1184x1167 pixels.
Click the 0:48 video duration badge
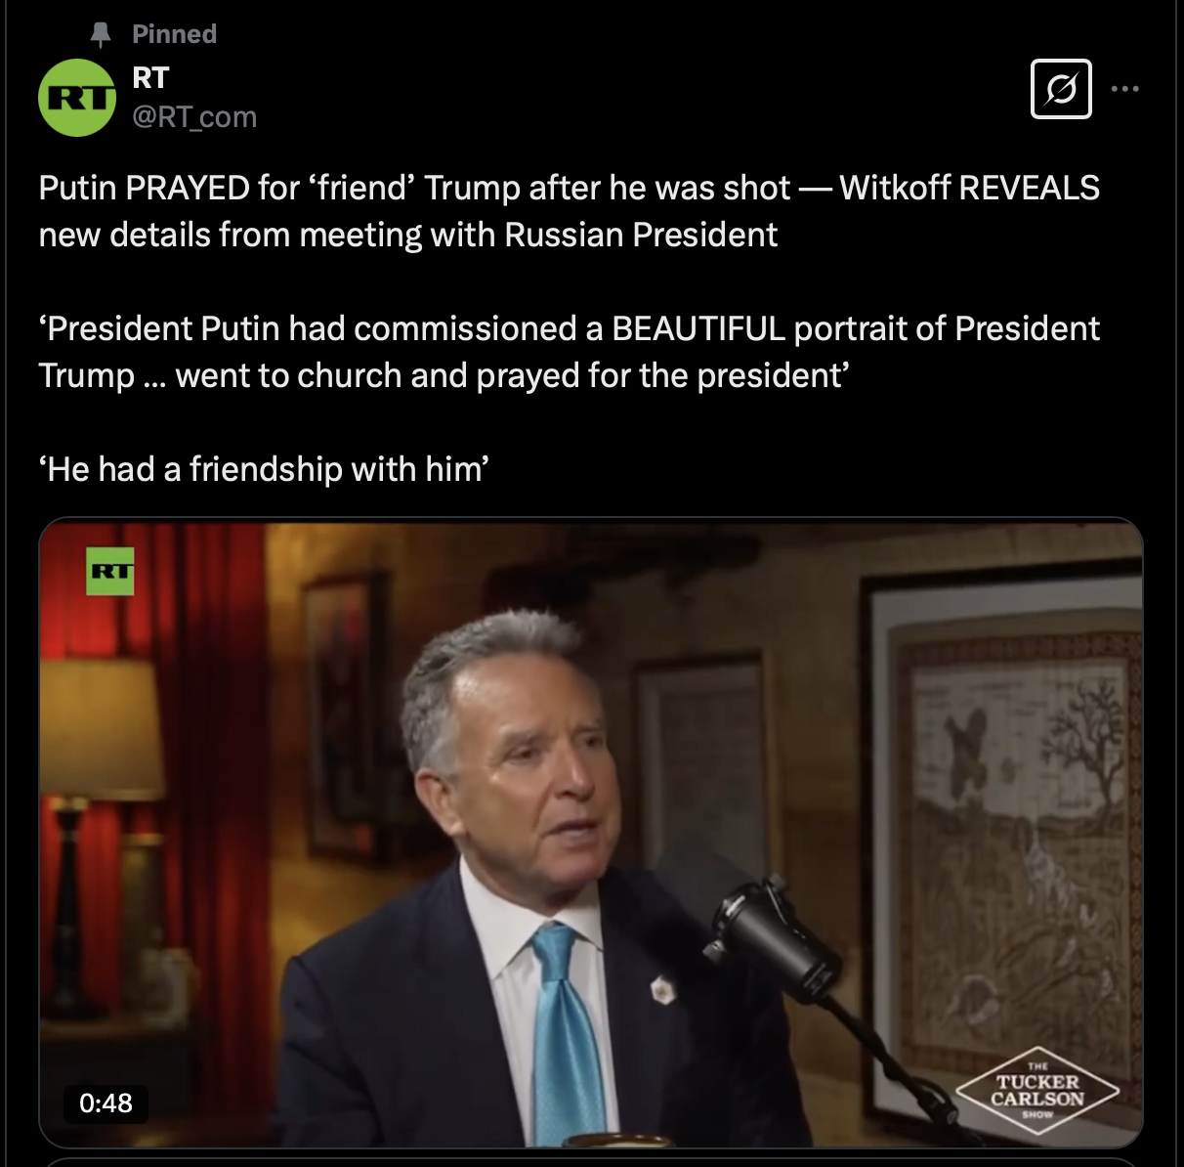coord(106,1102)
